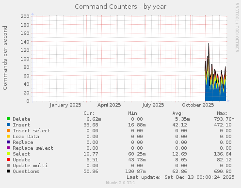The image size is (241, 188).
Task: Click the gray Update multi legend swatch
Action: pos(8,165)
